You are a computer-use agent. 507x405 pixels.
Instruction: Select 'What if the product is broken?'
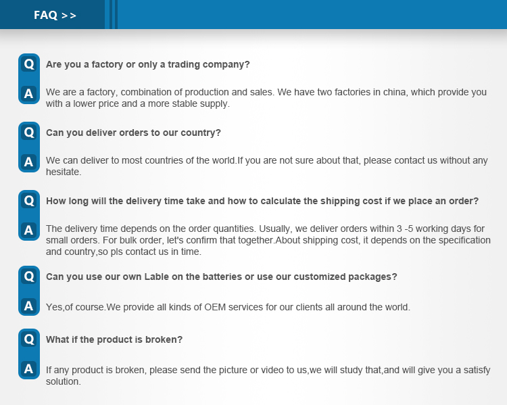pos(114,339)
